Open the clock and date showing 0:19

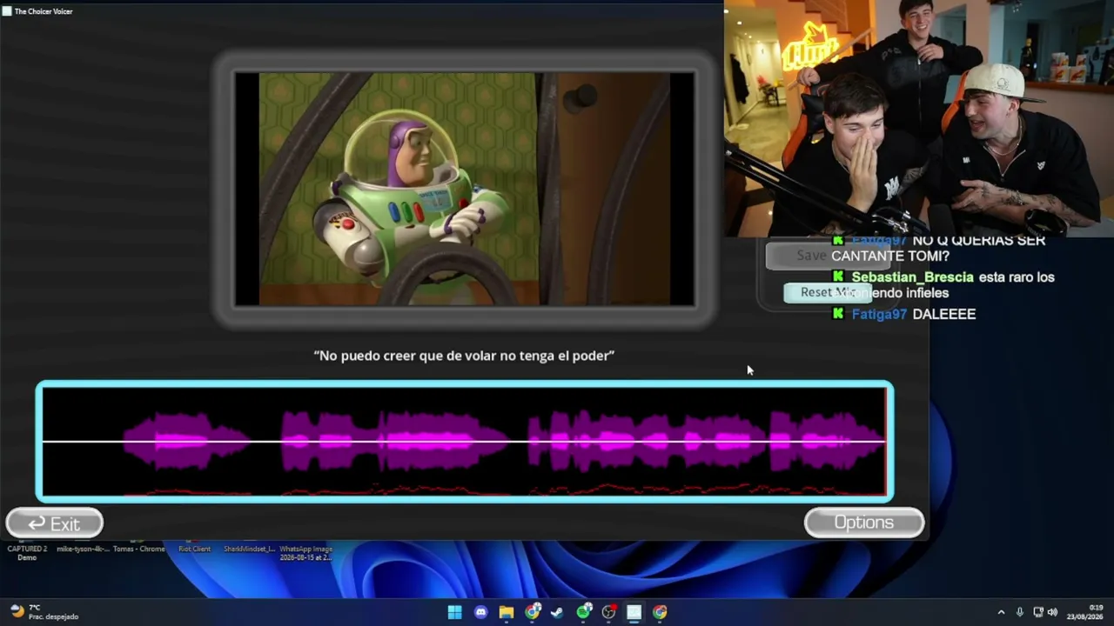tap(1084, 612)
